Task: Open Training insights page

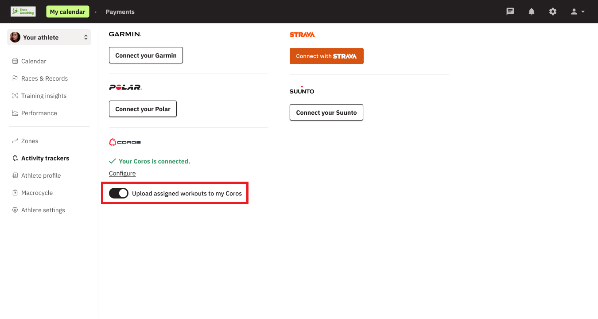Action: (44, 96)
